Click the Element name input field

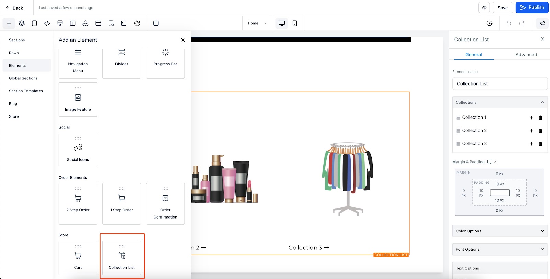pos(500,83)
